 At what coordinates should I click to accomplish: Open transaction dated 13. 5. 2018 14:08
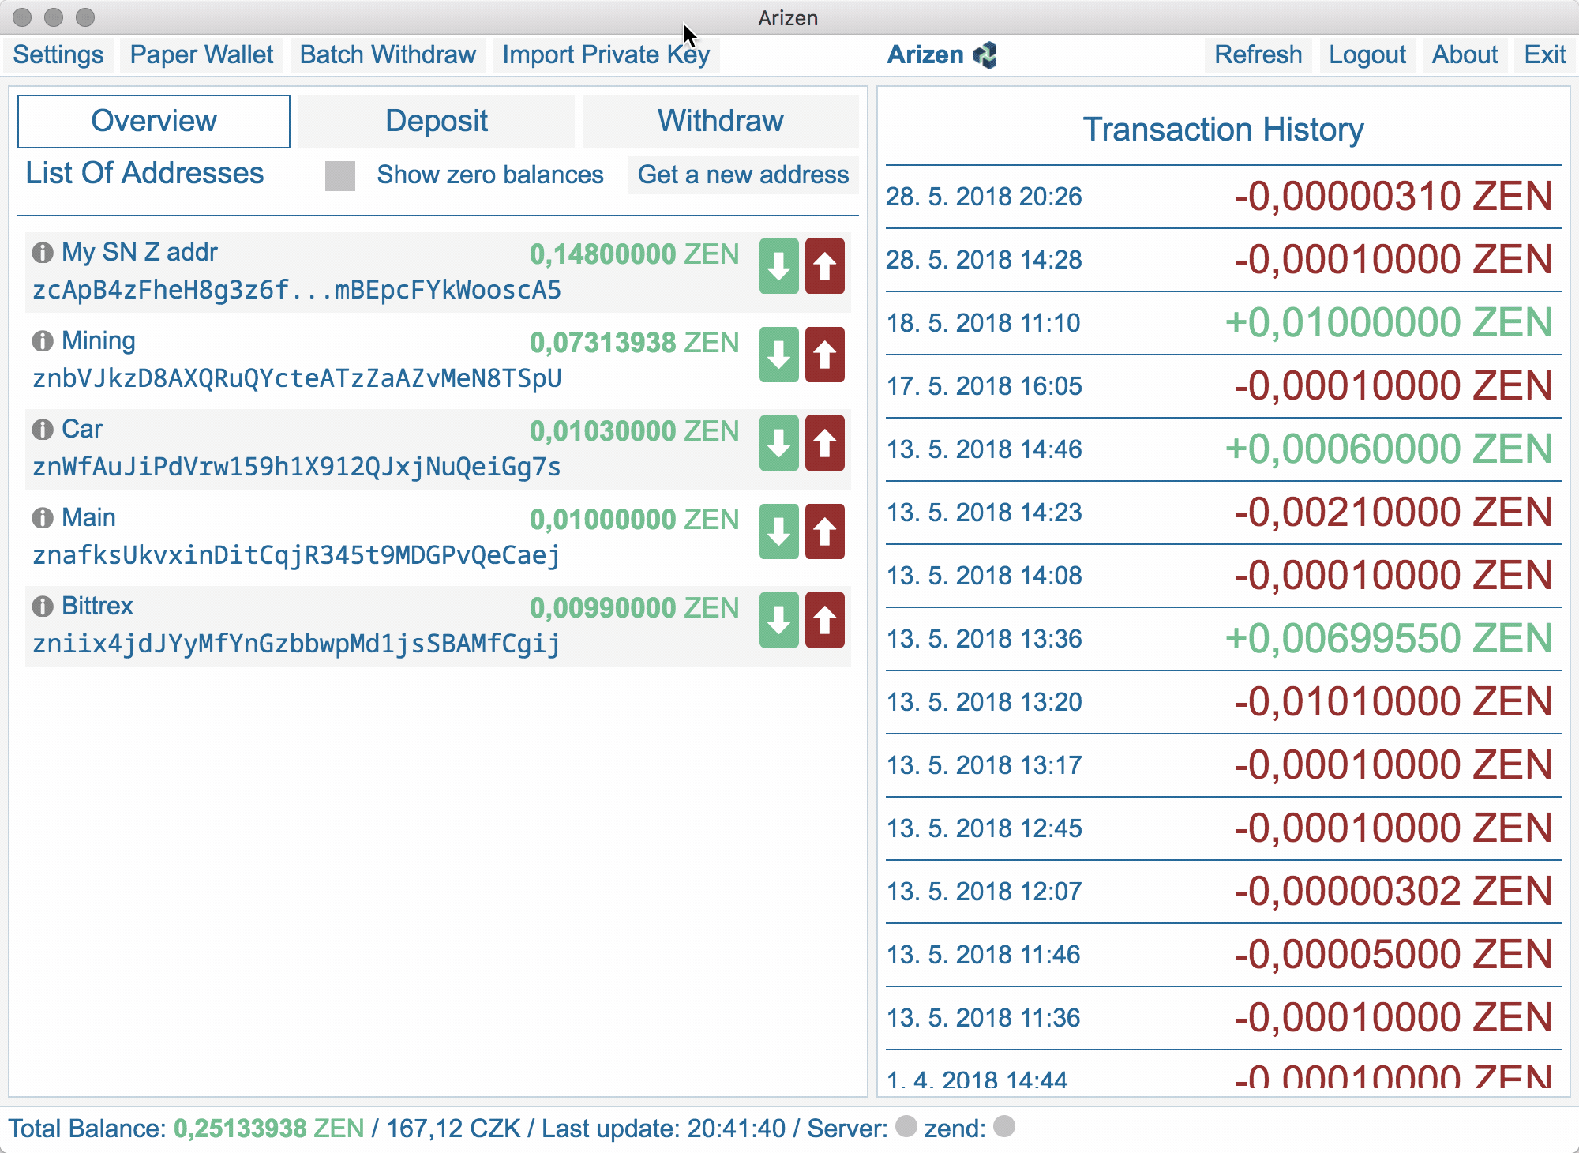[1224, 576]
